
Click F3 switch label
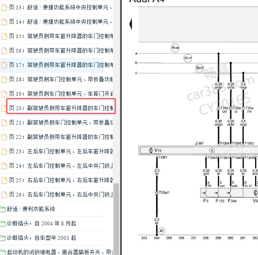[x=206, y=201]
